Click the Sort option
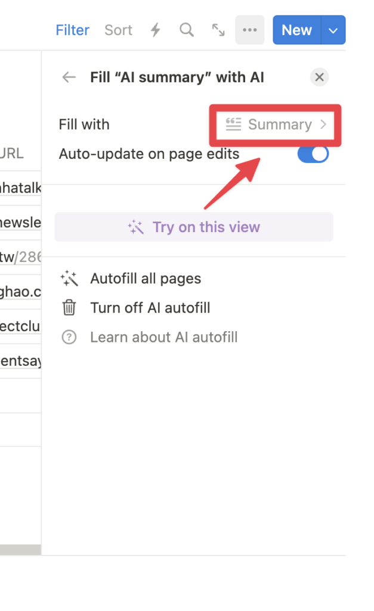Screen dimensions: 374x611 click(119, 30)
